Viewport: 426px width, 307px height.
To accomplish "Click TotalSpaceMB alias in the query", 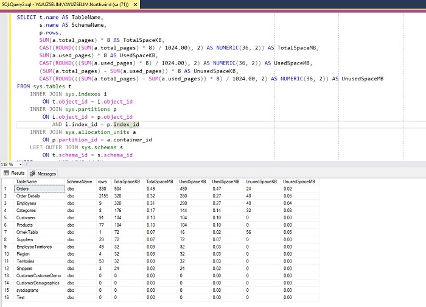I will click(296, 48).
